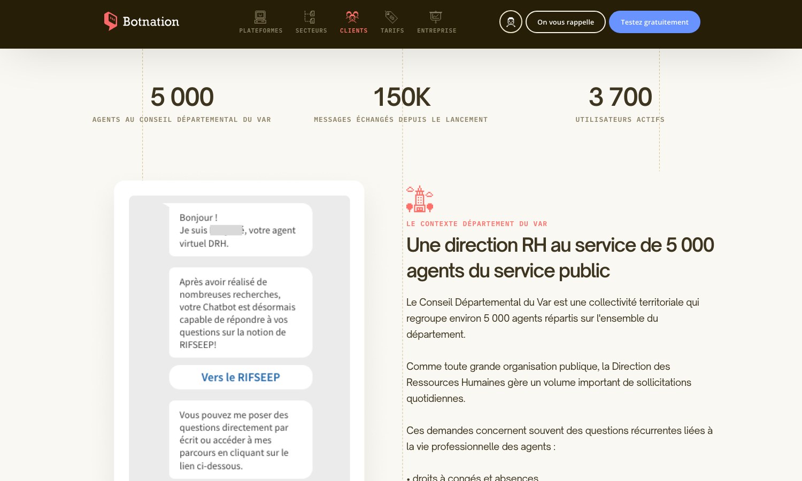
Task: Click the Secteurs icon in navigation
Action: click(x=310, y=17)
